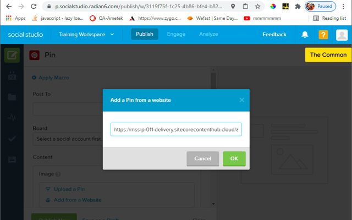Confirm with the green OK button
Screen dimensions: 352x220
click(x=234, y=158)
